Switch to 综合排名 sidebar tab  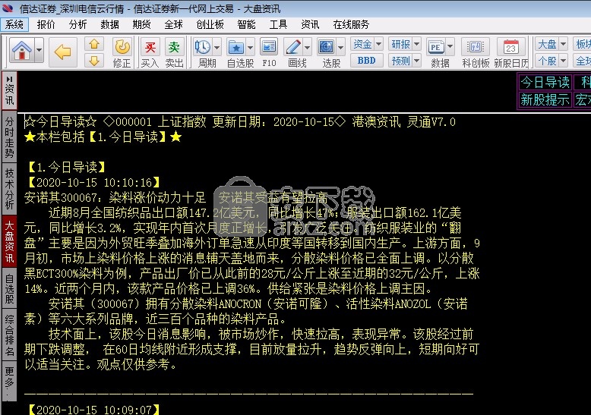9,335
